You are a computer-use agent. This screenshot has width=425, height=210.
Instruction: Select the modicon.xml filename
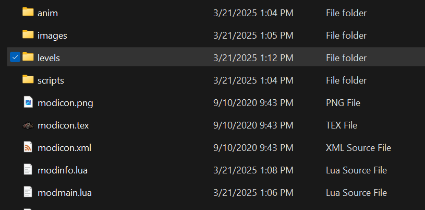(x=64, y=148)
